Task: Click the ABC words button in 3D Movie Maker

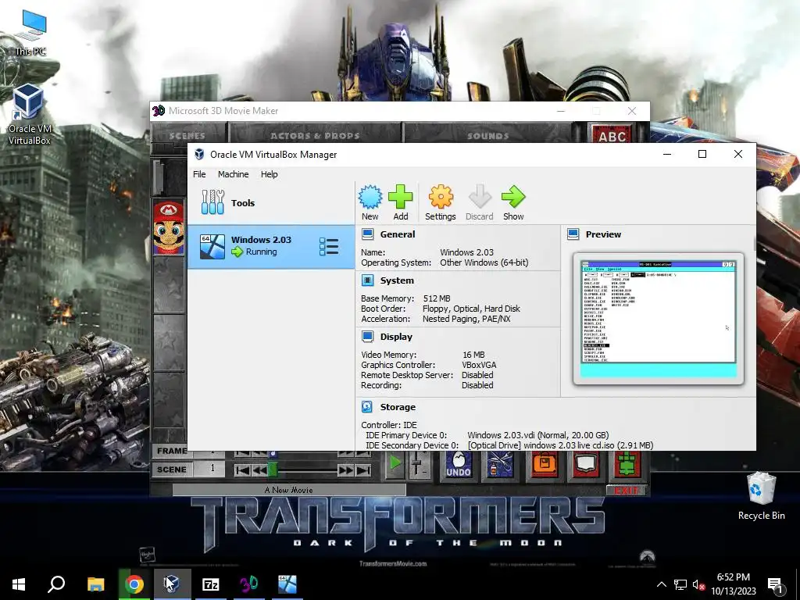Action: point(612,134)
